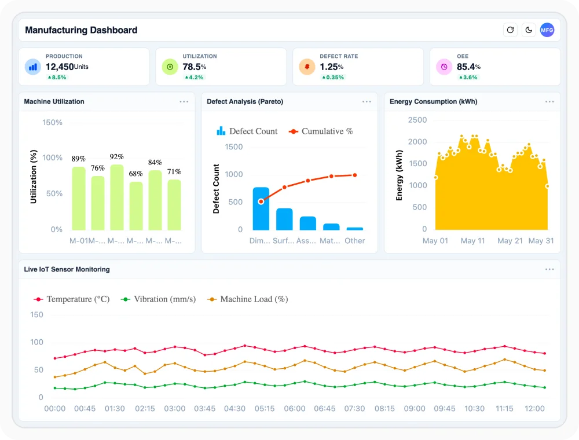Open Energy Consumption options menu
579x440 pixels.
(549, 101)
